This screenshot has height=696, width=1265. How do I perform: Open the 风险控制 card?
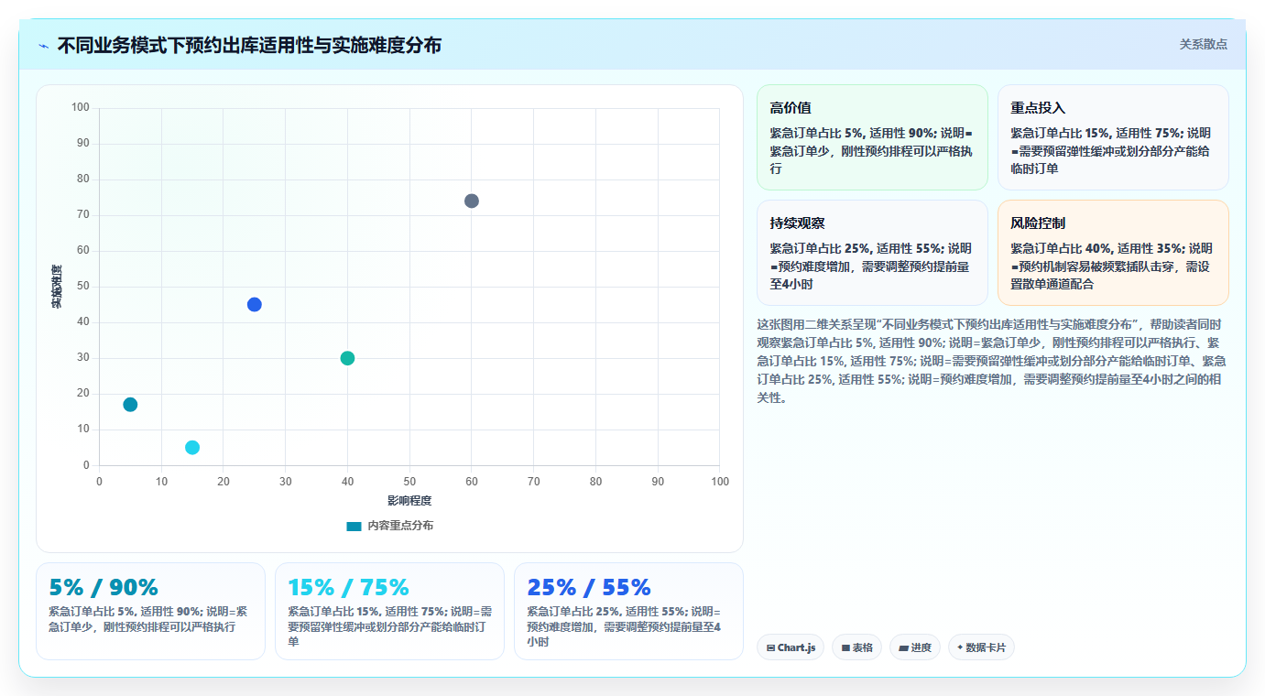click(1113, 253)
